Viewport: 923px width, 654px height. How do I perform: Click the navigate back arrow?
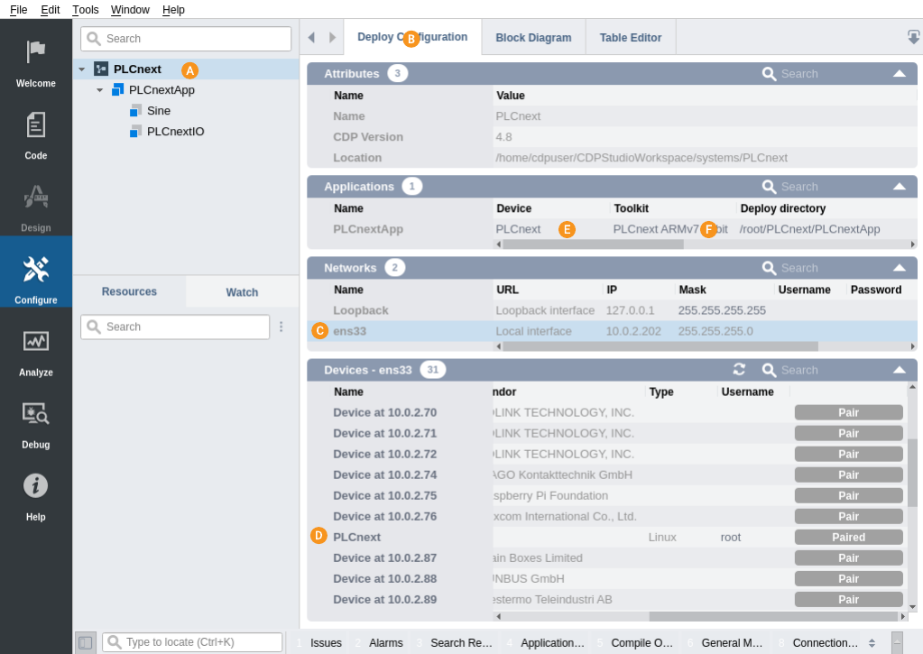pyautogui.click(x=311, y=38)
